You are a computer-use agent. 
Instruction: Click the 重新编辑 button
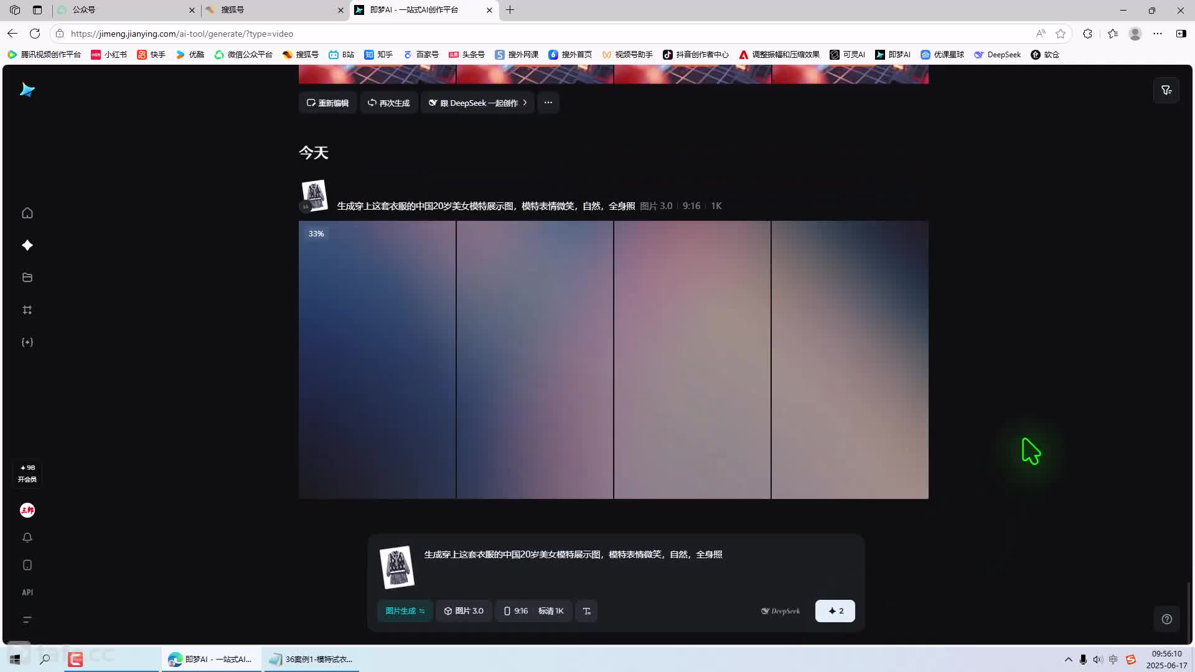coord(327,103)
